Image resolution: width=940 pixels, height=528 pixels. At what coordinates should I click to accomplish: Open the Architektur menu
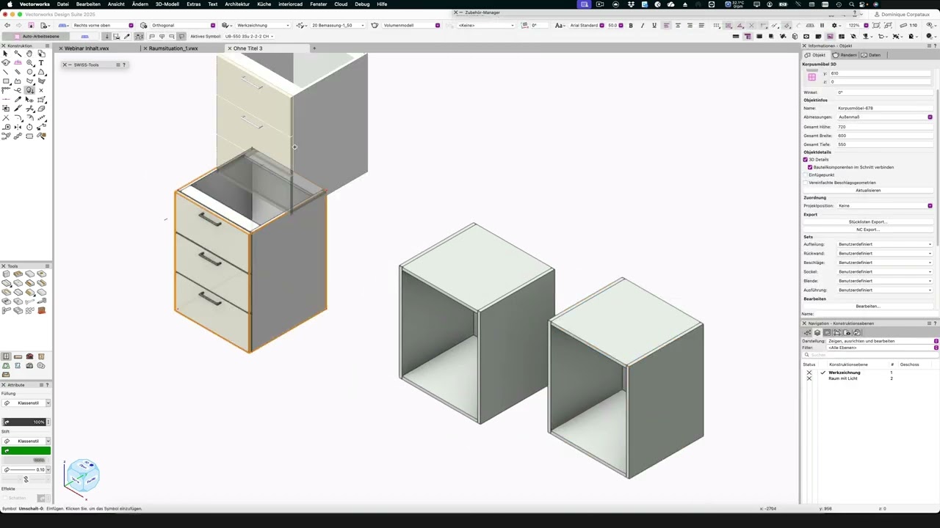(237, 4)
